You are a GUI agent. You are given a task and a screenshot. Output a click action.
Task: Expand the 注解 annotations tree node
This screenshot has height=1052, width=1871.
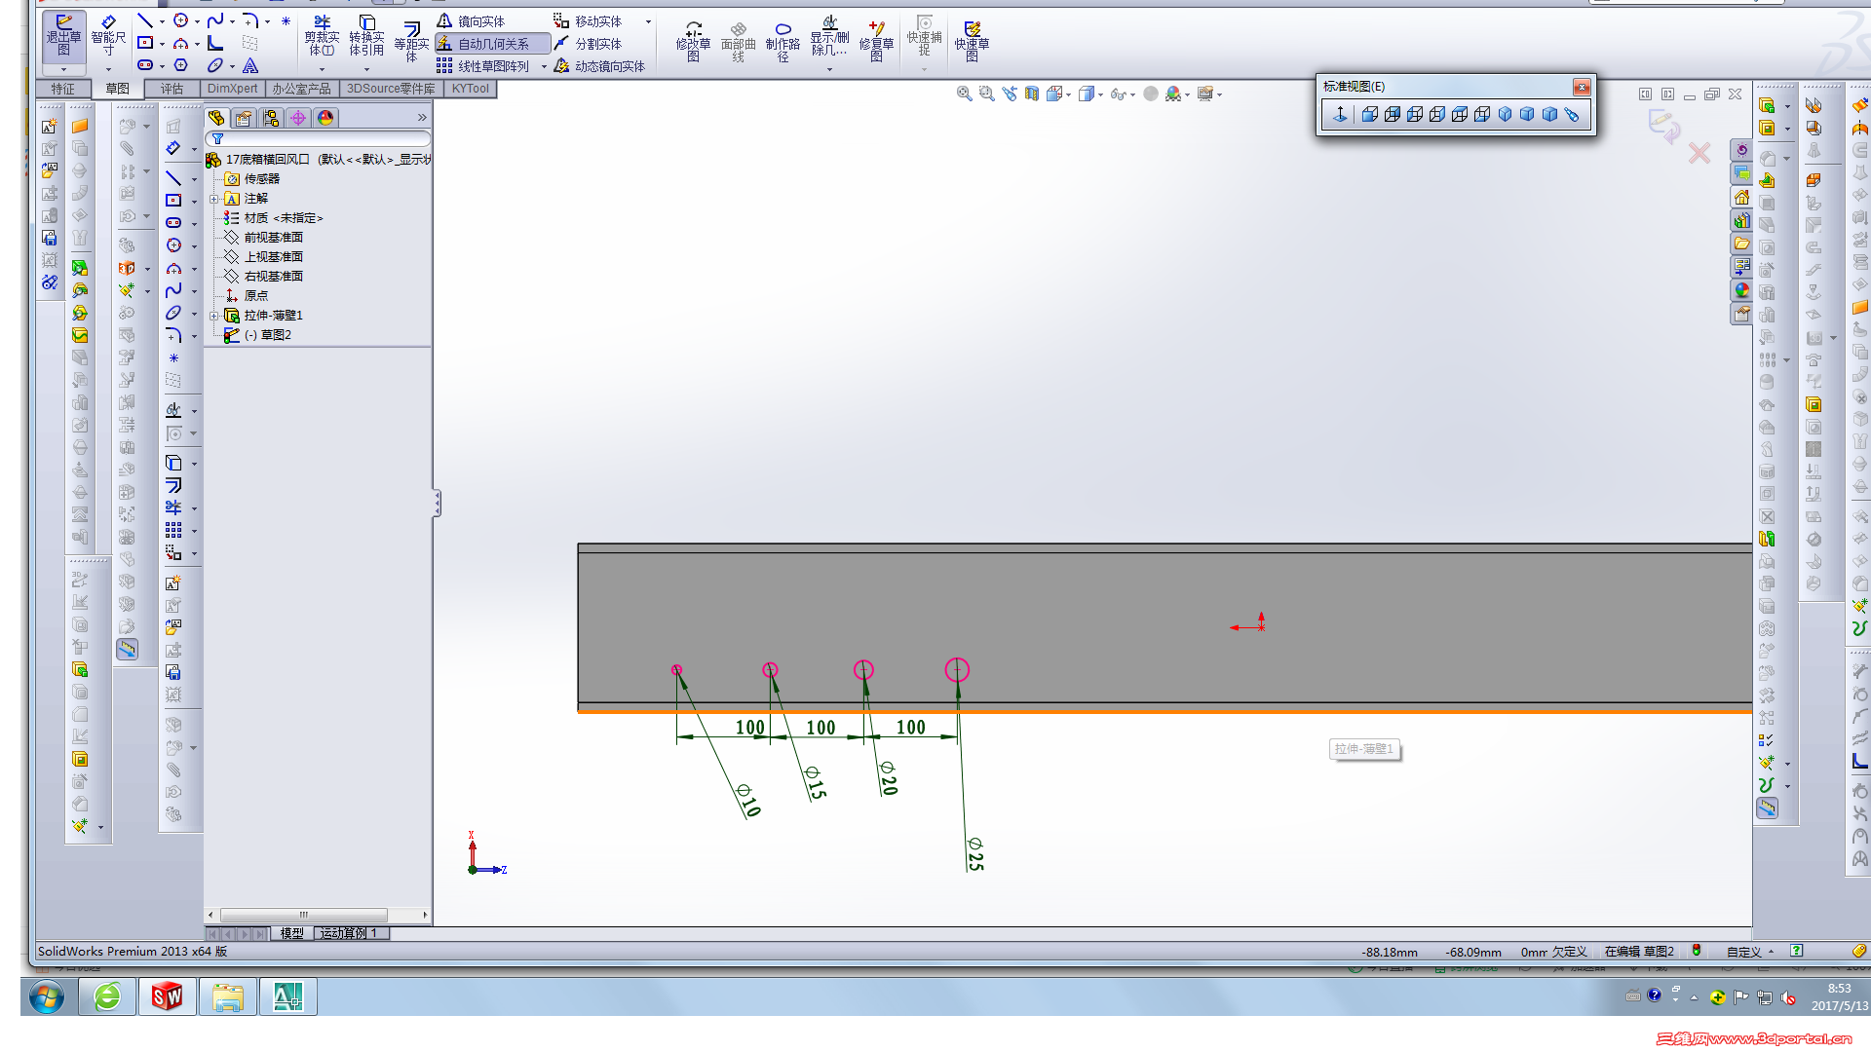[x=214, y=199]
